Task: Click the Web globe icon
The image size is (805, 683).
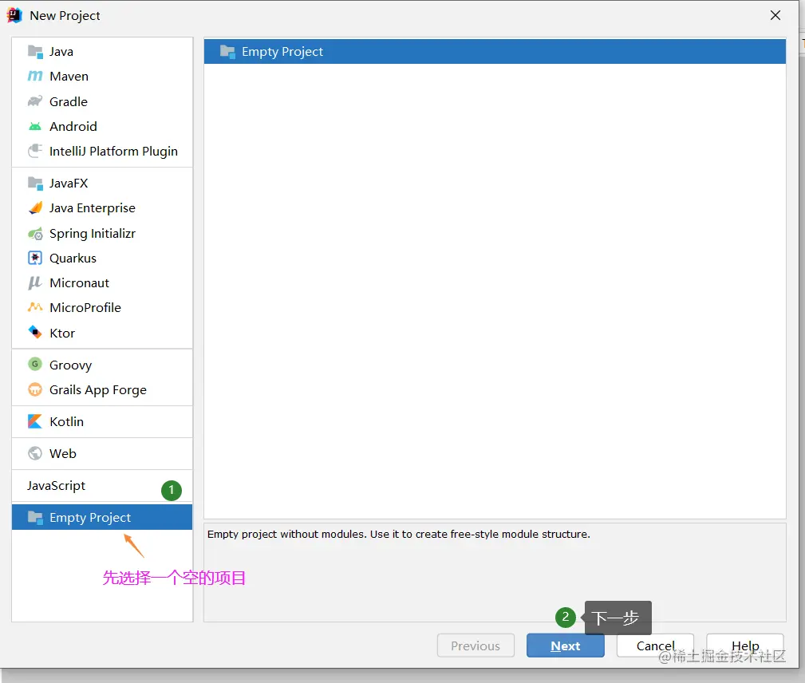Action: click(35, 453)
